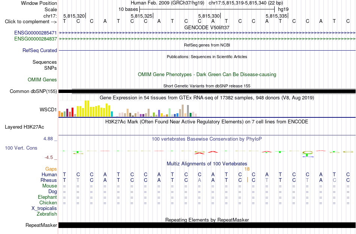
Task: Click the red bar in the WSCD1 expression chart
Action: coord(72,112)
